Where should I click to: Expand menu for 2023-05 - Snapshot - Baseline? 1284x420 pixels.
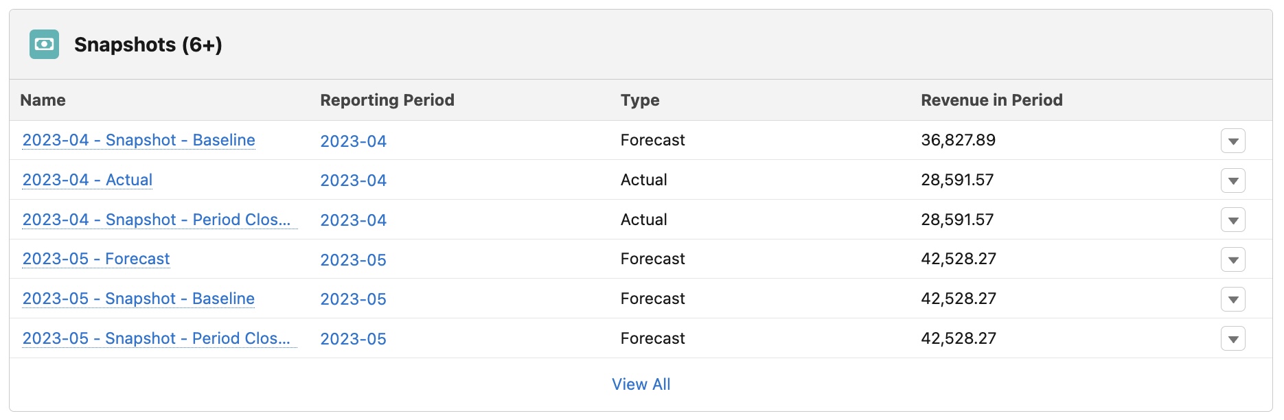coord(1233,299)
